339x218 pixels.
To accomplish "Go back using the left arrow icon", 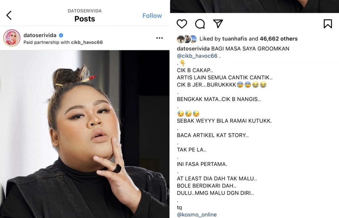I will click(9, 16).
